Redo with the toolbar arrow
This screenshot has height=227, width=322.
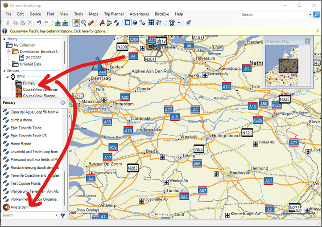[46, 23]
